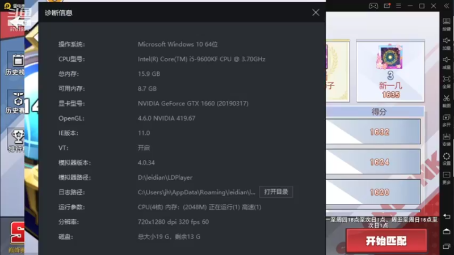Screen dimensions: 454x255
Task: Open 历史赛 history match icon in game
Action: 15,103
